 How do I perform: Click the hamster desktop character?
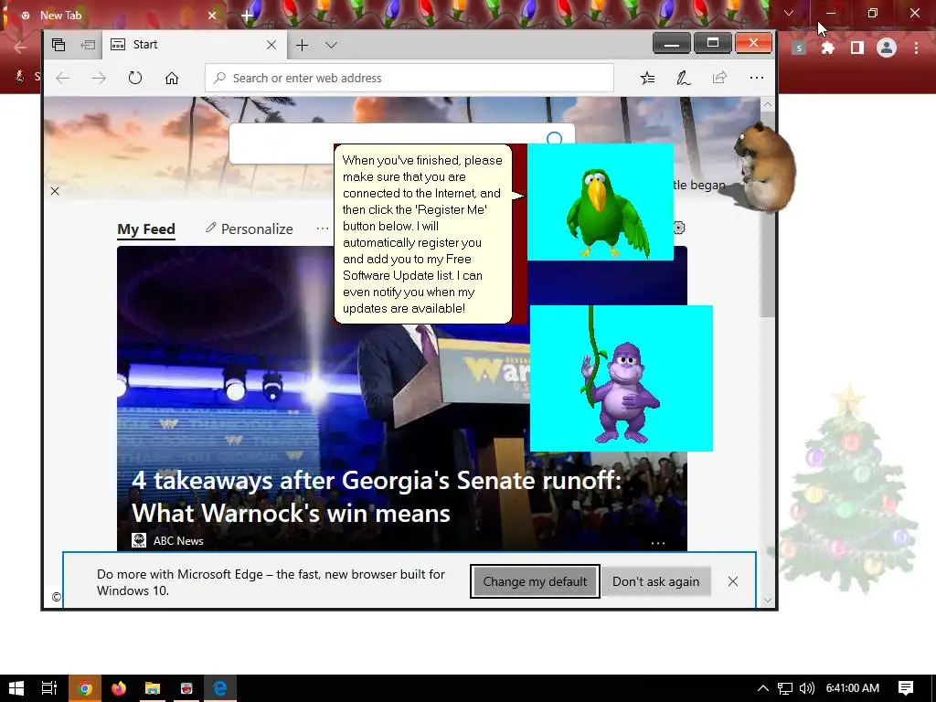(x=766, y=167)
